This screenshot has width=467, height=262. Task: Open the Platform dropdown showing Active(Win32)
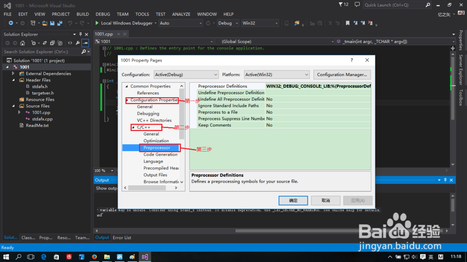[276, 75]
